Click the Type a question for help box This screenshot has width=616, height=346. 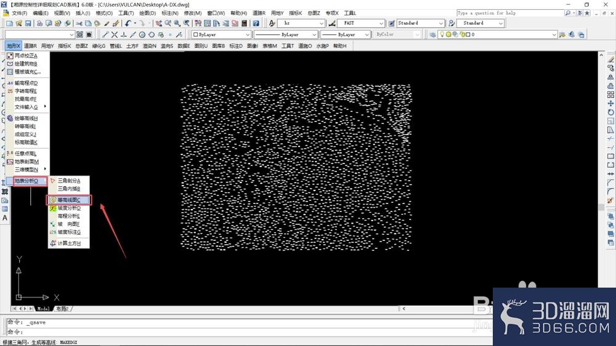coord(510,13)
